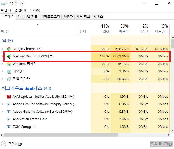This screenshot has height=149, width=174.
Task: Switch to the 성능 tab
Action: pos(20,17)
